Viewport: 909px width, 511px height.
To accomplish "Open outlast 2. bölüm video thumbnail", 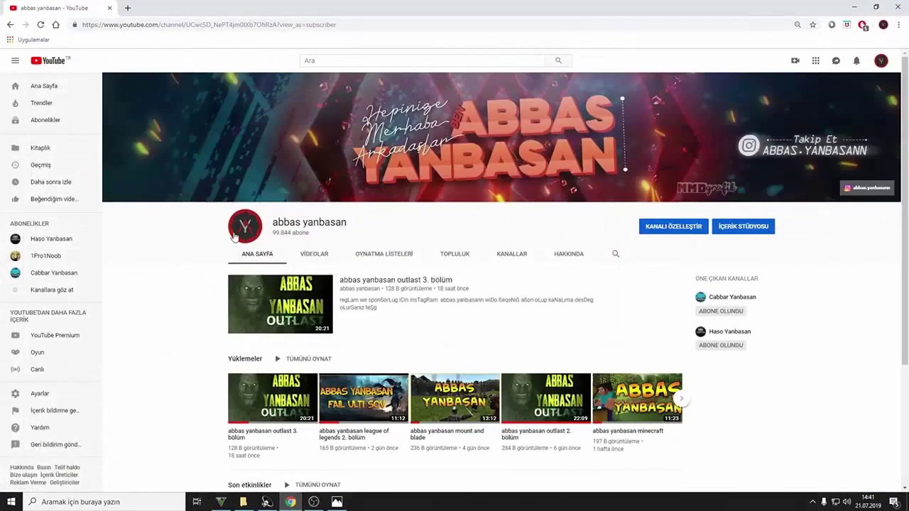I will click(x=546, y=398).
